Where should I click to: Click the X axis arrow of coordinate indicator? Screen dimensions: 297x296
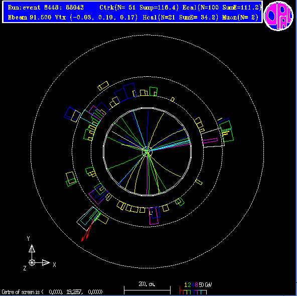46,263
